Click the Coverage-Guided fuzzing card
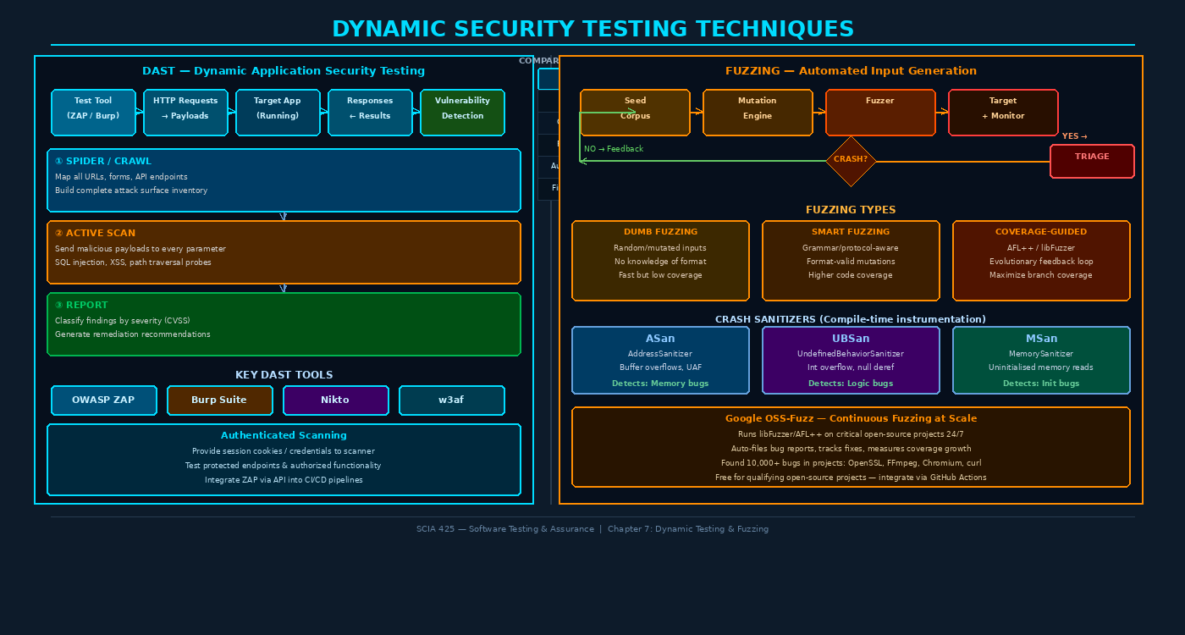Viewport: 1185px width, 635px height. [x=1041, y=260]
